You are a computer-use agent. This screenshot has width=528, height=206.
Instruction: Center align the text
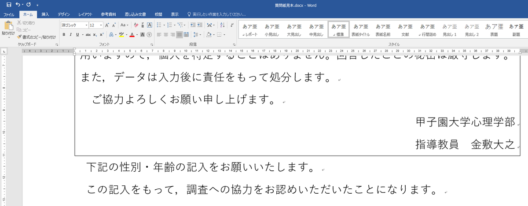(x=166, y=35)
